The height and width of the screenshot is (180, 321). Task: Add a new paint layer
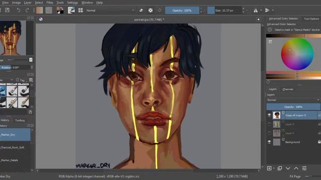(x=269, y=168)
